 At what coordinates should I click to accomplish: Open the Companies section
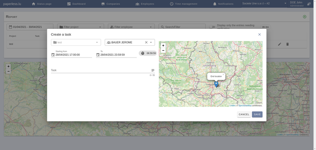111,4
